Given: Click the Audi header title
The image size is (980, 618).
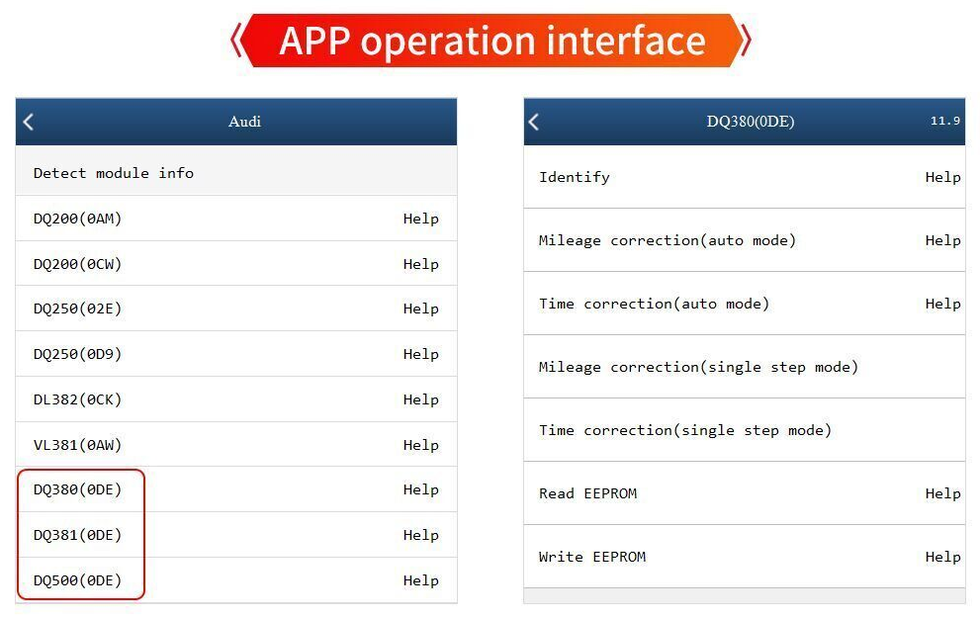Looking at the screenshot, I should point(244,122).
